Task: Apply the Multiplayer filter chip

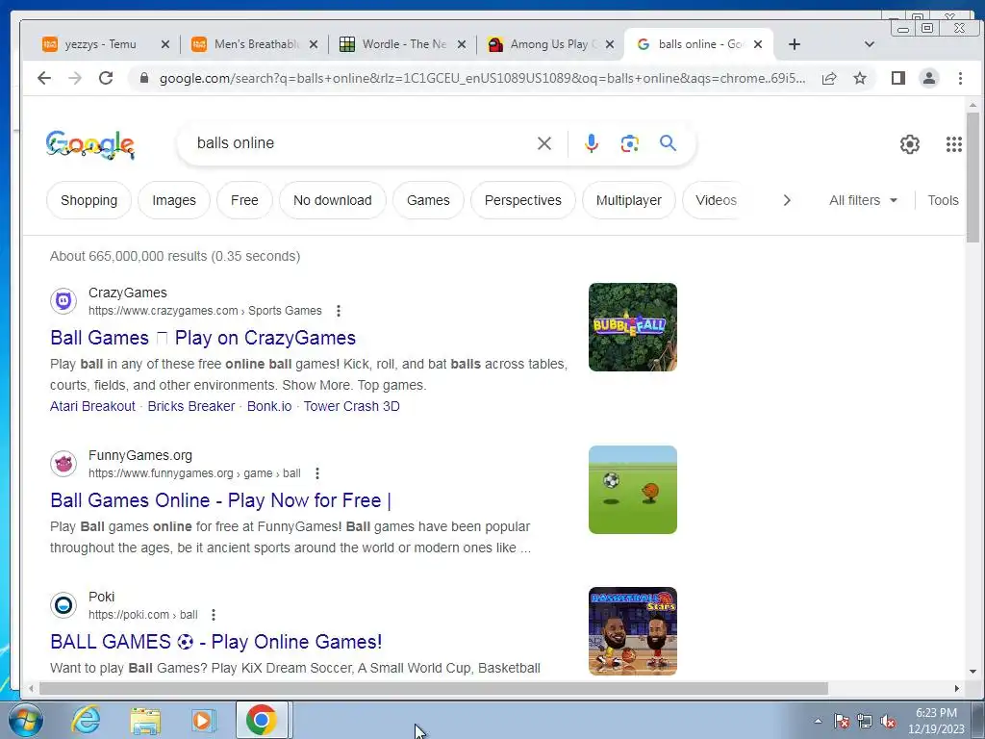Action: tap(629, 200)
